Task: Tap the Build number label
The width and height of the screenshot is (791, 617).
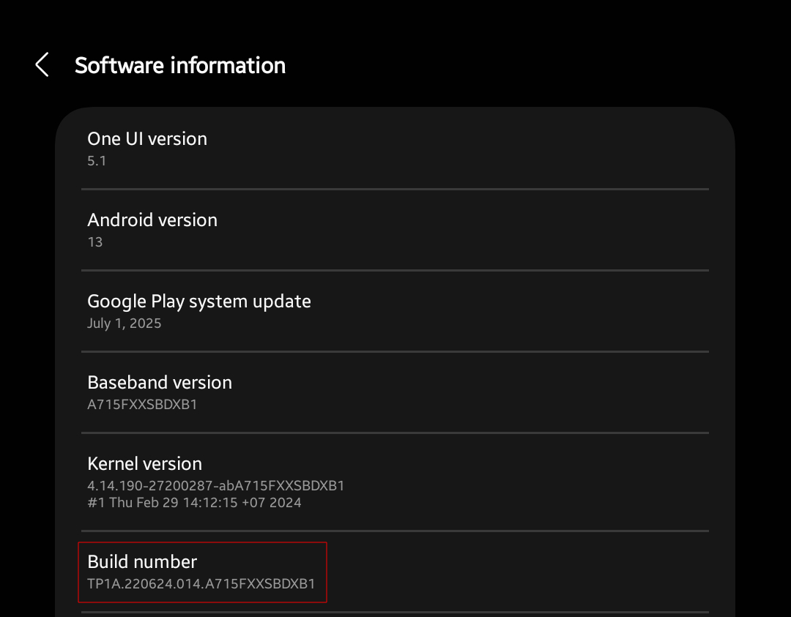Action: click(142, 561)
